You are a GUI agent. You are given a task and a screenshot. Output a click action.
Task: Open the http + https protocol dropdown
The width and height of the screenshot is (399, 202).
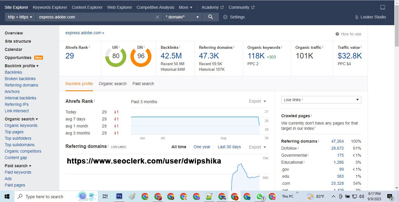pos(20,17)
